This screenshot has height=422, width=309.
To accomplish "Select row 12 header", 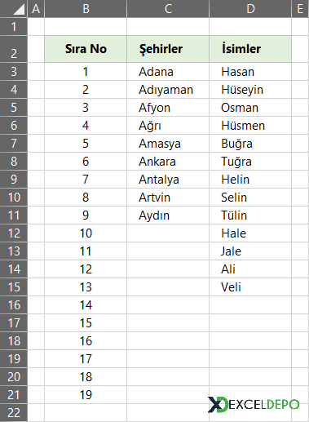I will 14,233.
